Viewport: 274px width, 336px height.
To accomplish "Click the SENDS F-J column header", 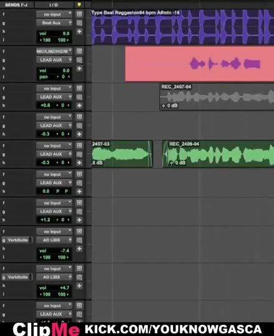I will [x=16, y=4].
